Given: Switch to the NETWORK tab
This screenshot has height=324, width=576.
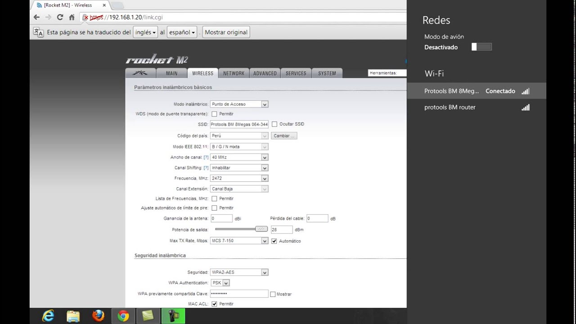Looking at the screenshot, I should click(234, 73).
